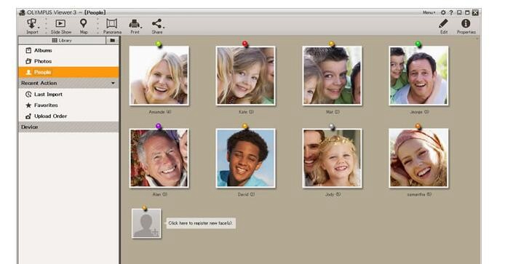Open Last Import in the sidebar
Screen dimensions: 505x264
pyautogui.click(x=68, y=95)
